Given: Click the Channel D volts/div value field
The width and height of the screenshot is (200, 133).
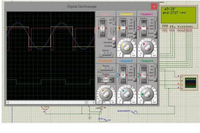Looking at the screenshot, I should pyautogui.click(x=147, y=102).
